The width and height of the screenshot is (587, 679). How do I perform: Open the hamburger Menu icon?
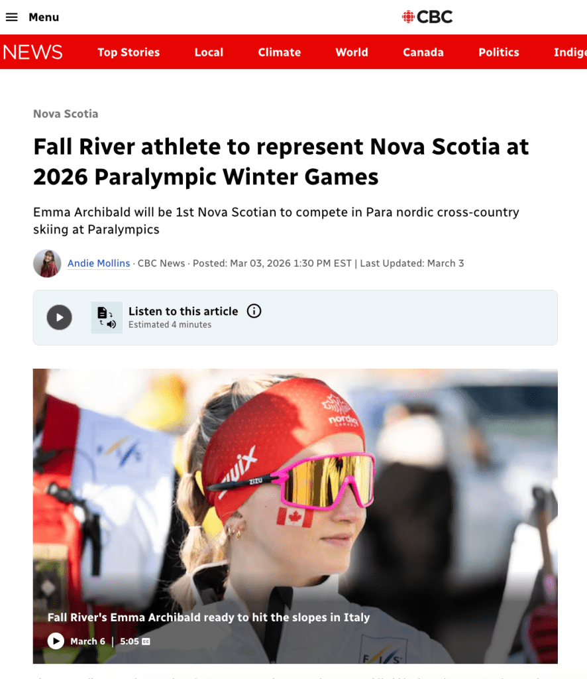pyautogui.click(x=12, y=17)
